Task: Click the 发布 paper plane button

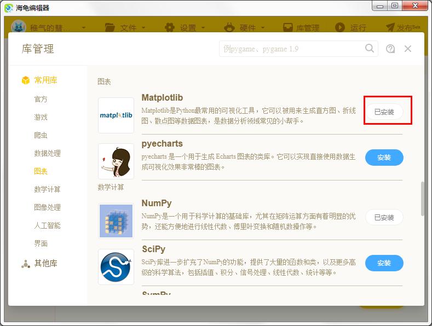Action: click(403, 27)
